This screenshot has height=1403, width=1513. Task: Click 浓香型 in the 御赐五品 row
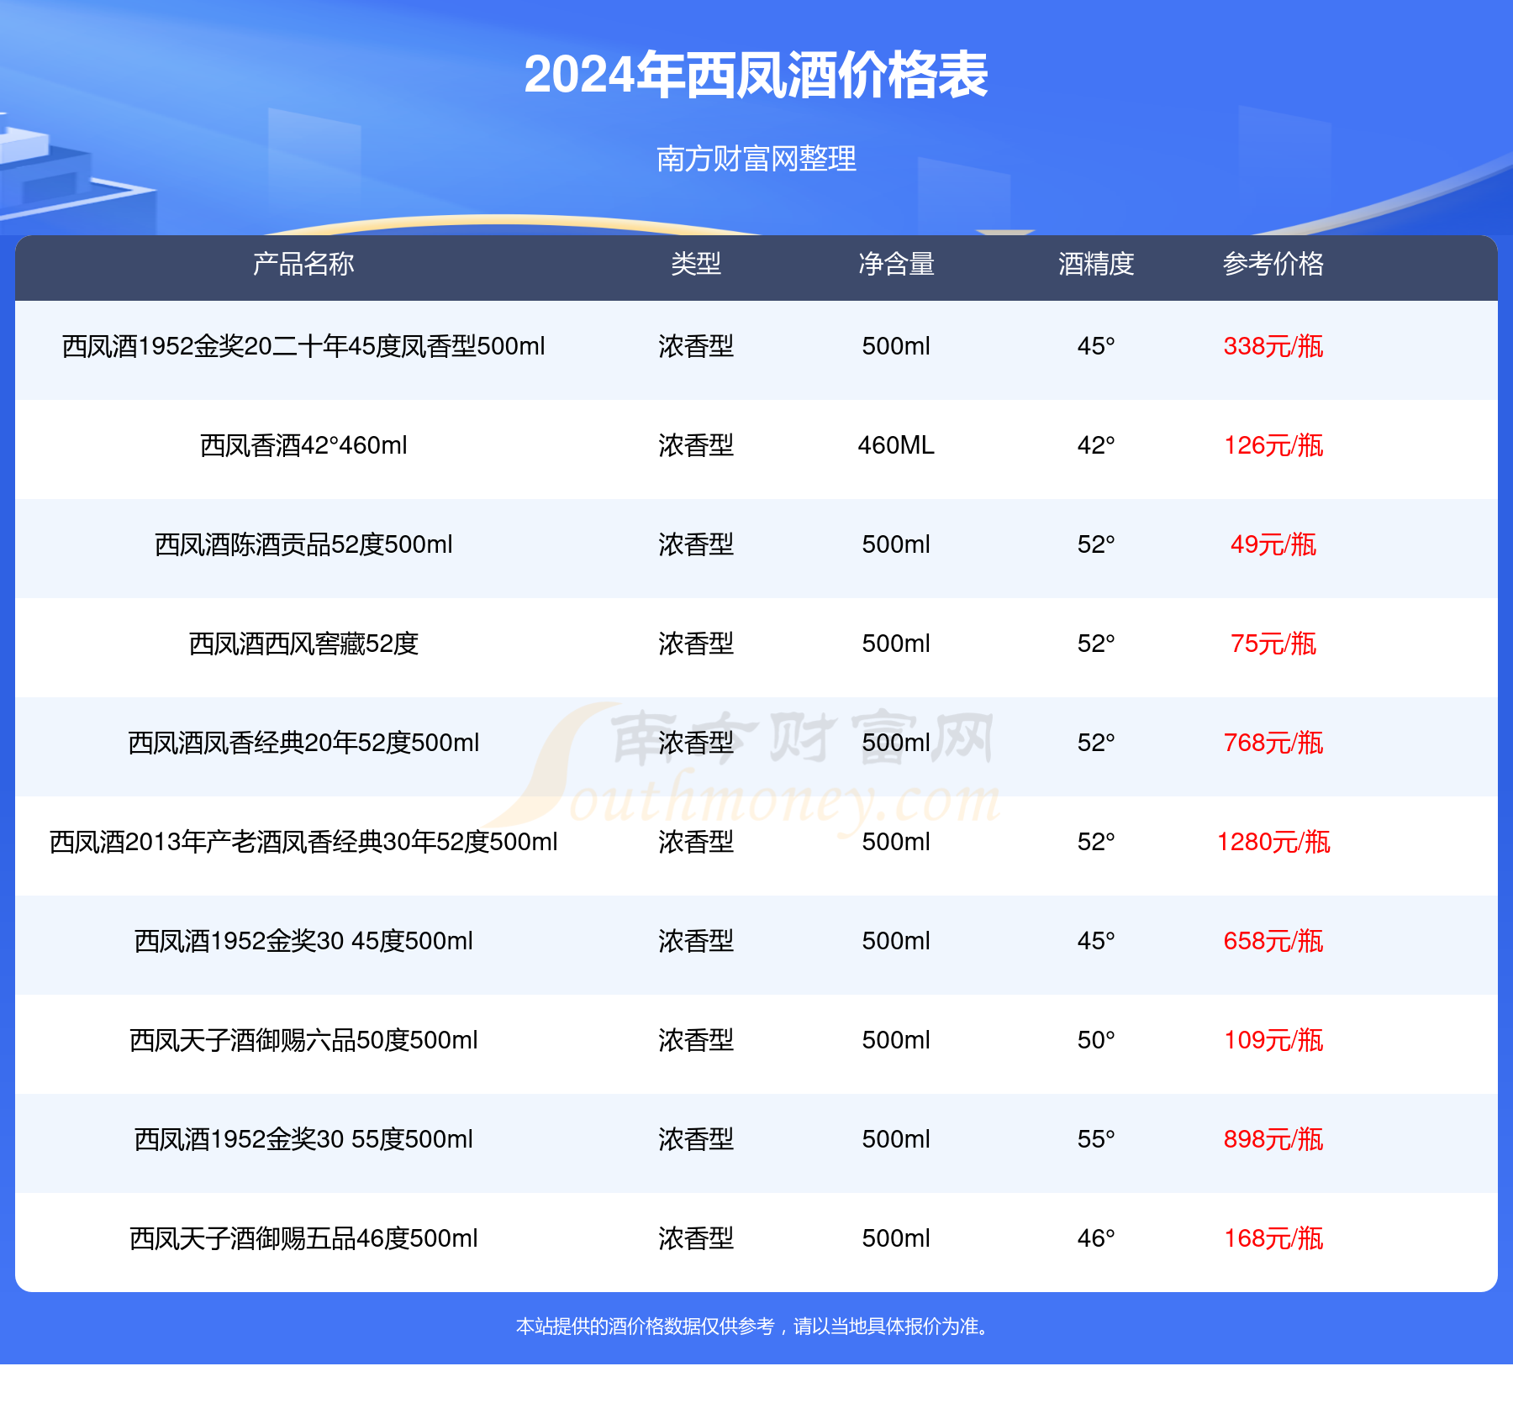696,1238
